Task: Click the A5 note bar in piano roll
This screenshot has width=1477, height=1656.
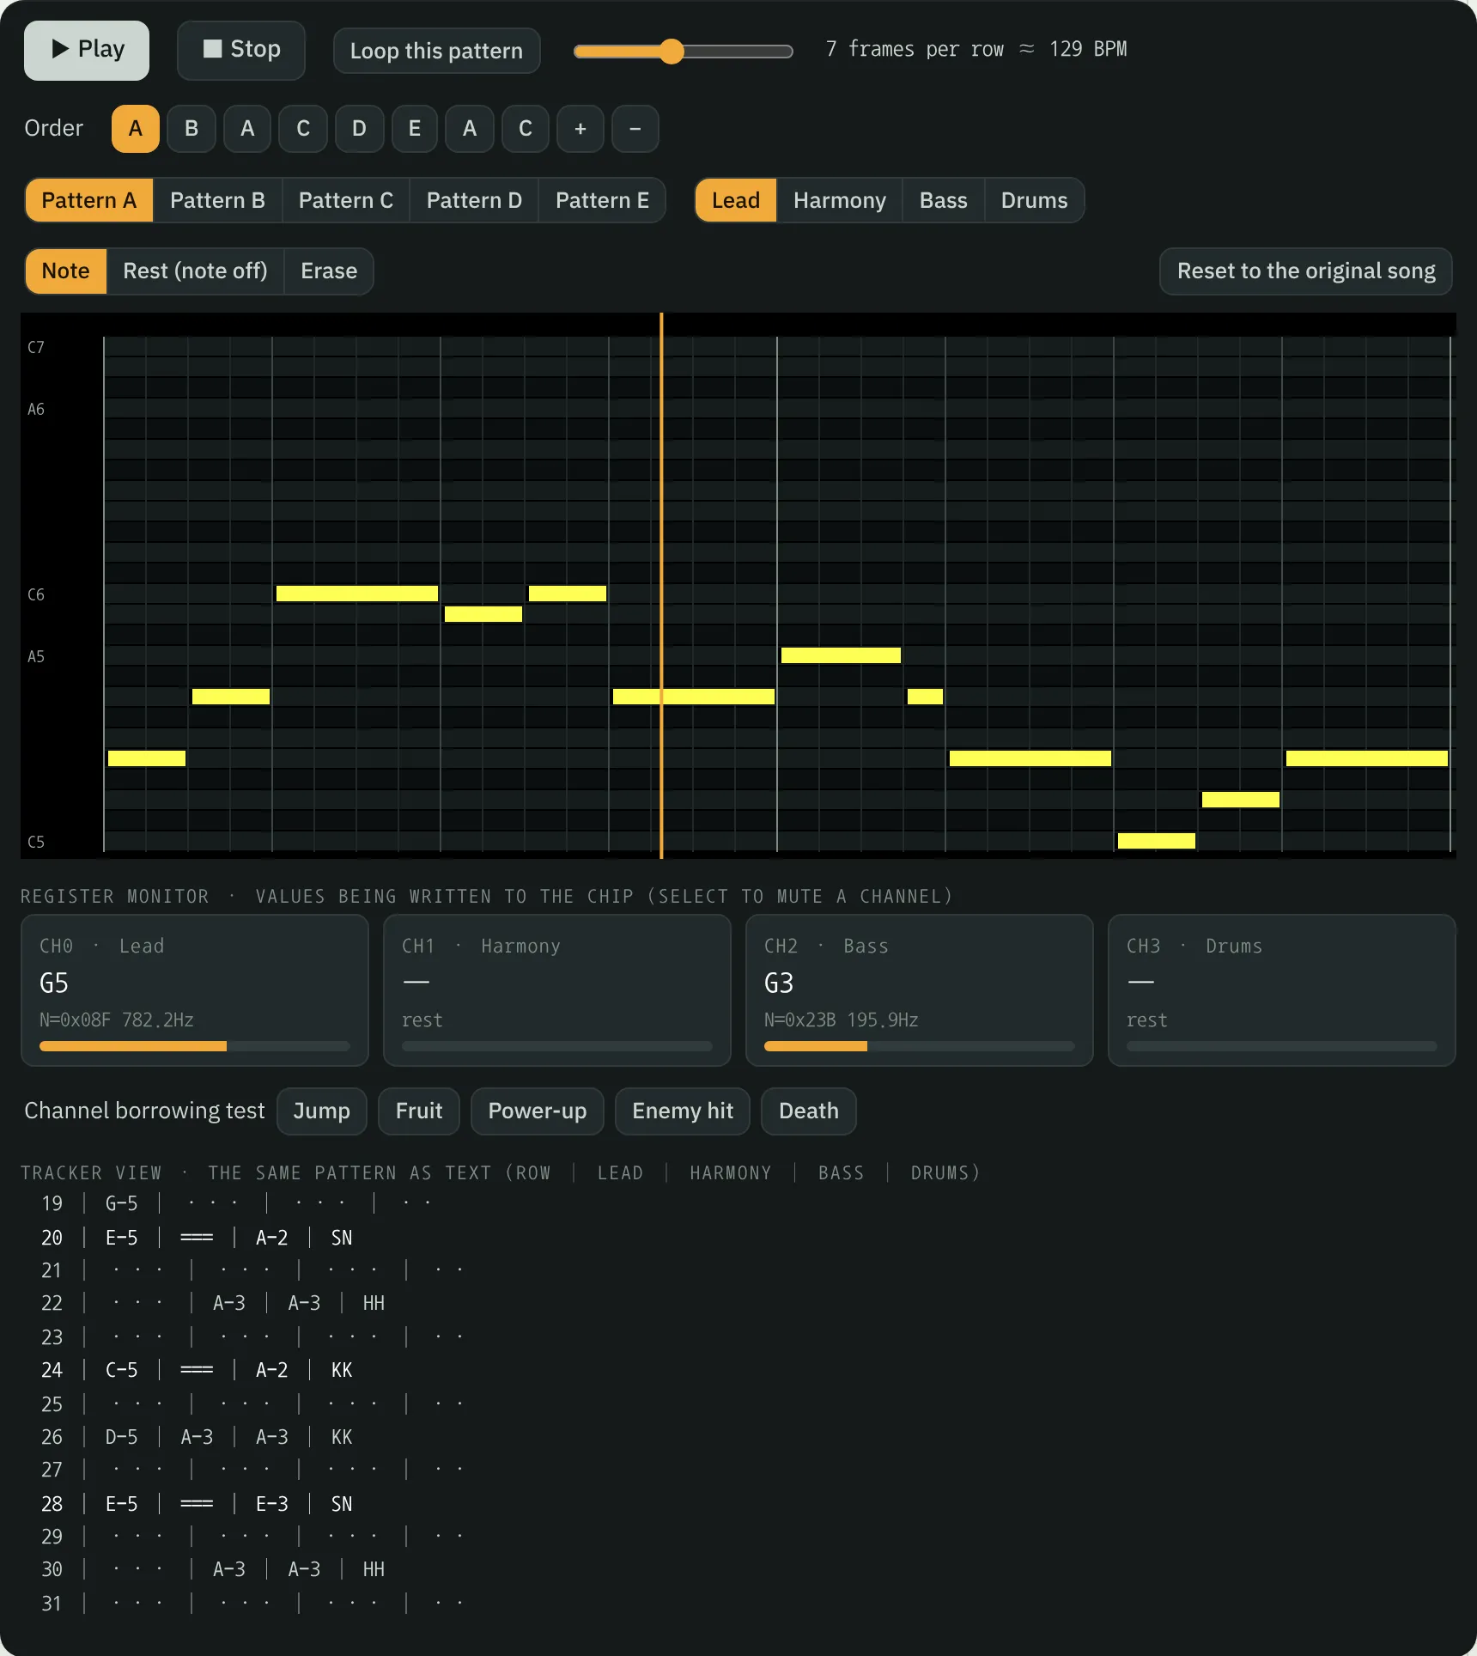Action: click(841, 655)
